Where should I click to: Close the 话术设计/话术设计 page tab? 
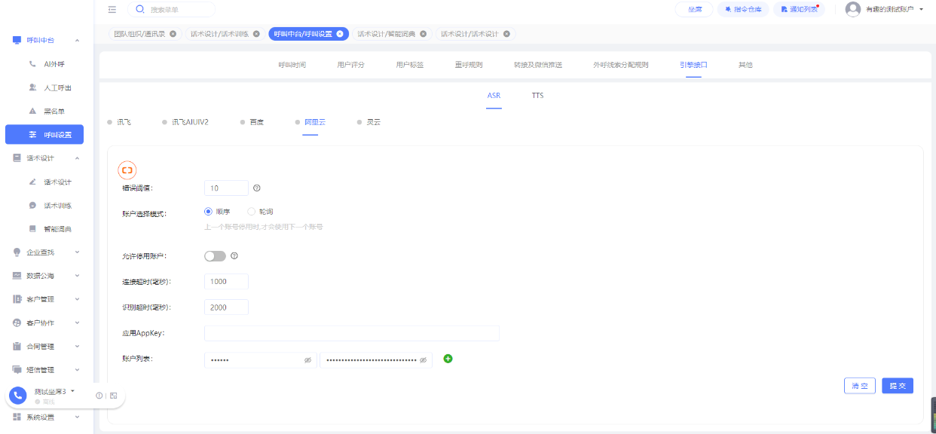[506, 34]
